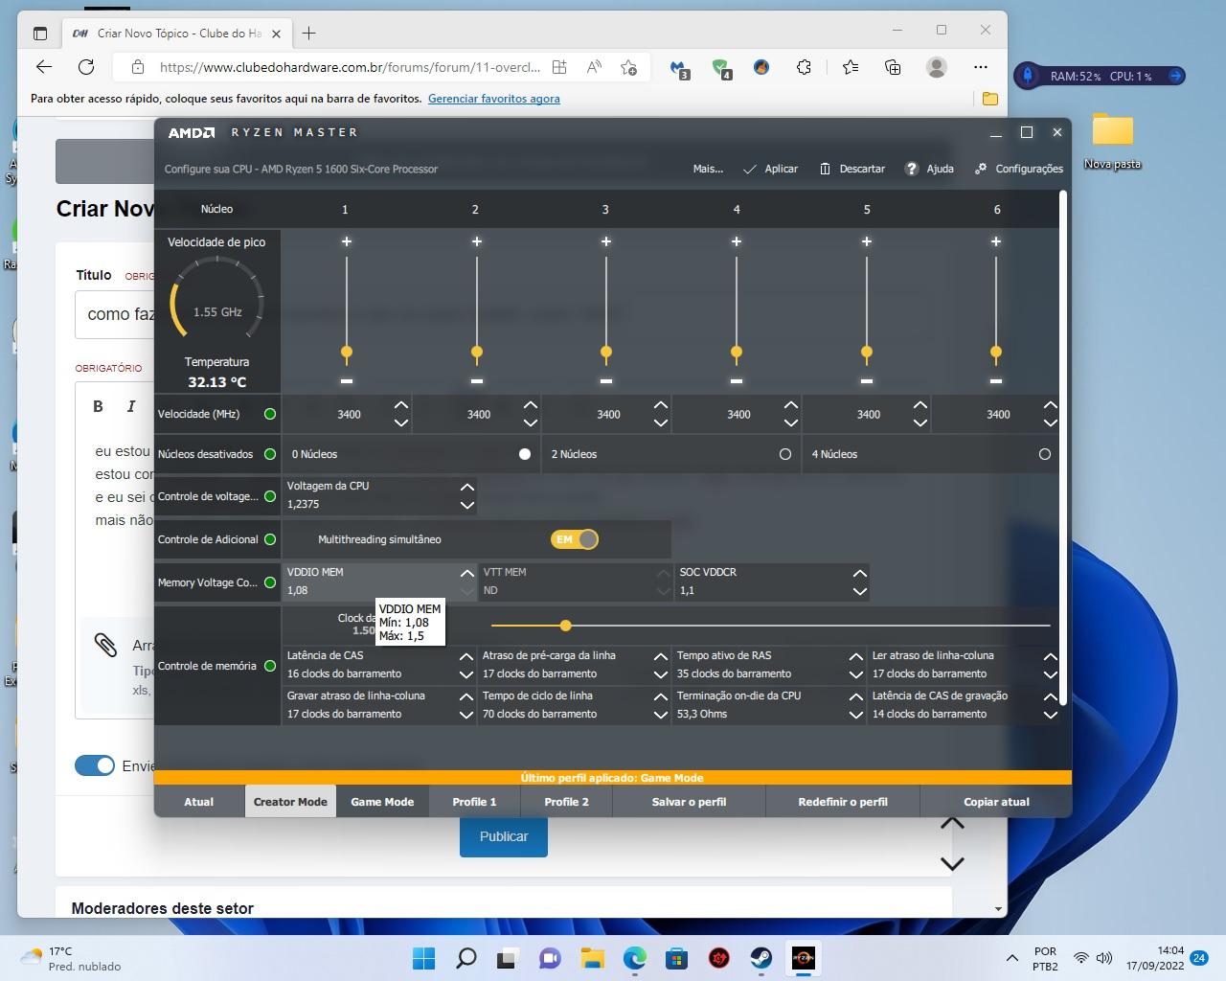Open the browser profile avatar icon
Image resolution: width=1226 pixels, height=981 pixels.
click(937, 67)
